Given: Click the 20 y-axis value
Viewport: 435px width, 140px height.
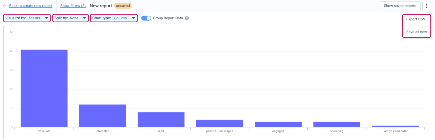Looking at the screenshot, I should [x=12, y=89].
